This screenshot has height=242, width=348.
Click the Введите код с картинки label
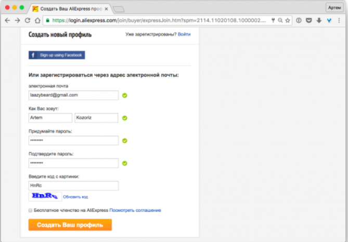point(54,177)
